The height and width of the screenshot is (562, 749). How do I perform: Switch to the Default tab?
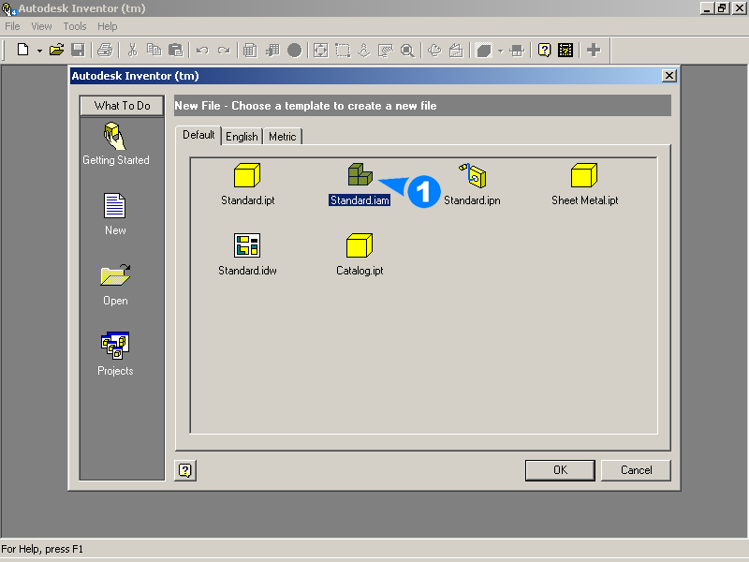click(x=198, y=135)
